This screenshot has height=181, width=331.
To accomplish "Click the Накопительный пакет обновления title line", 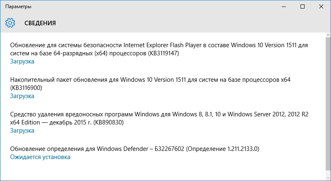I will click(150, 84).
